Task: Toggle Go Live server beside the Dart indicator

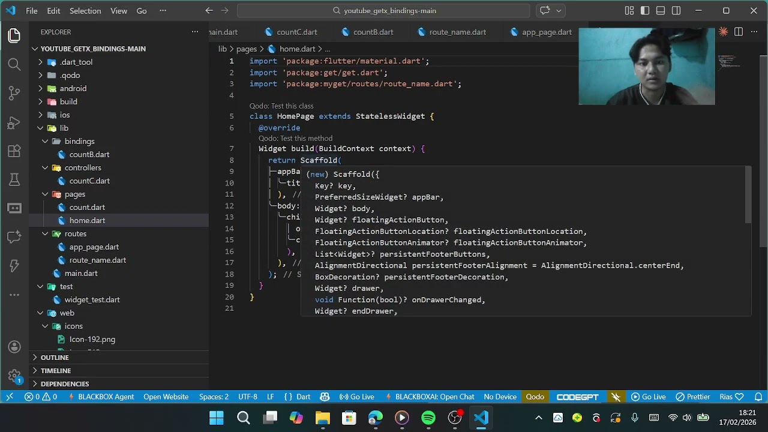Action: tap(356, 397)
